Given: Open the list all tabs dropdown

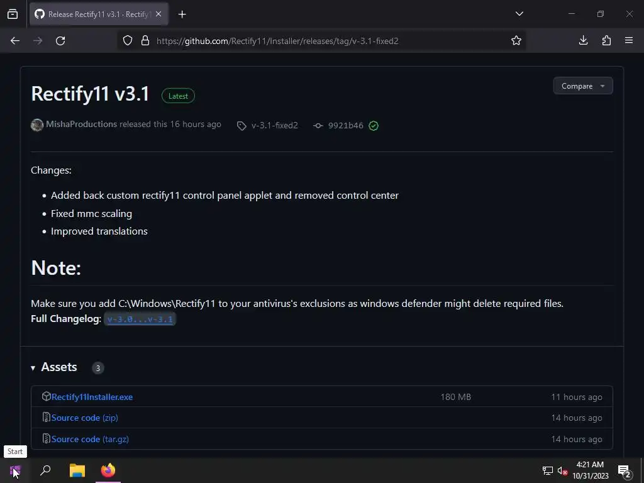Looking at the screenshot, I should click(x=519, y=14).
